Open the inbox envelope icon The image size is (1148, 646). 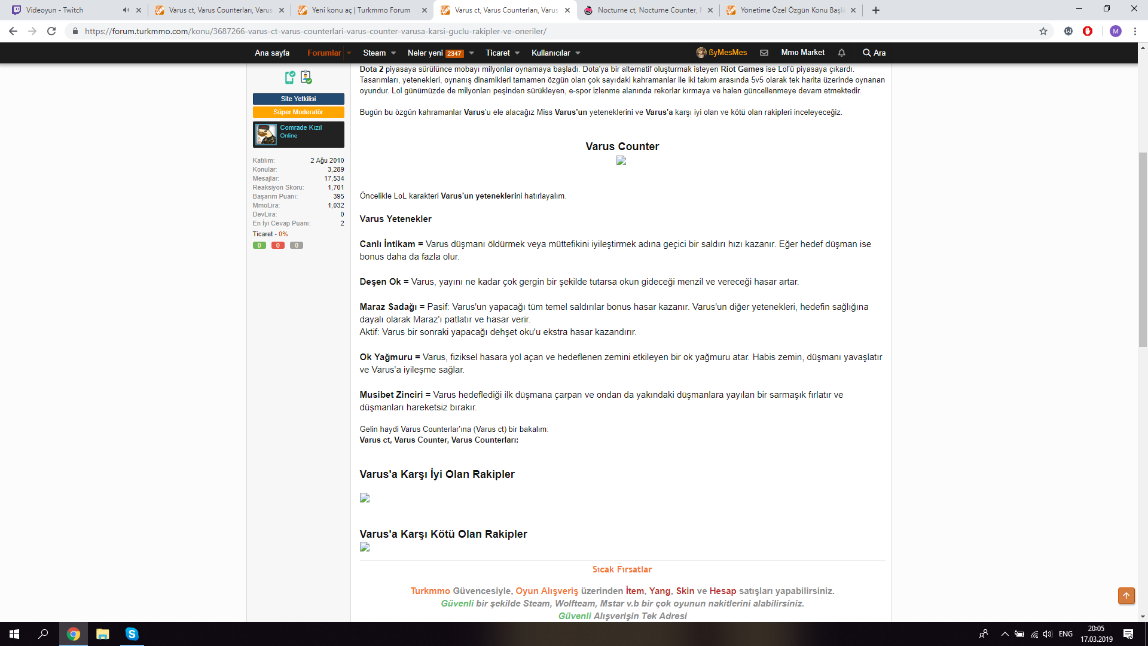(x=764, y=53)
